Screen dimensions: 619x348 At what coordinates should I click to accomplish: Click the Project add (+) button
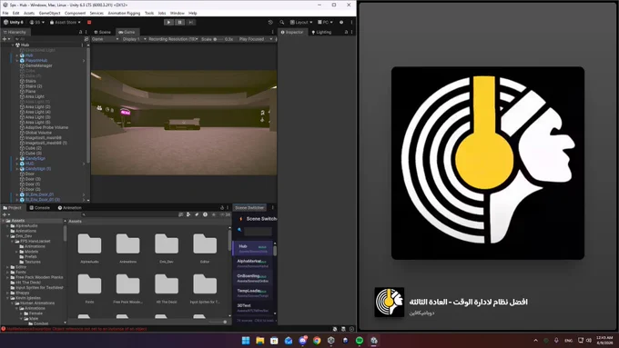[x=5, y=214]
